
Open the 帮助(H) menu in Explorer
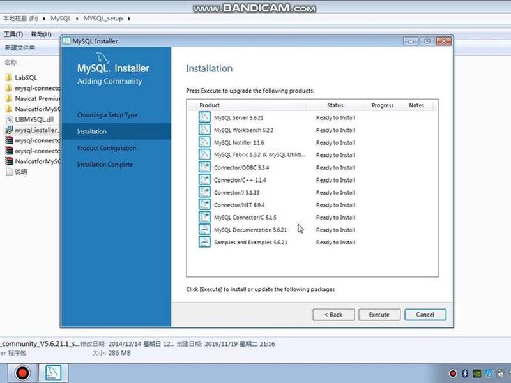[41, 34]
